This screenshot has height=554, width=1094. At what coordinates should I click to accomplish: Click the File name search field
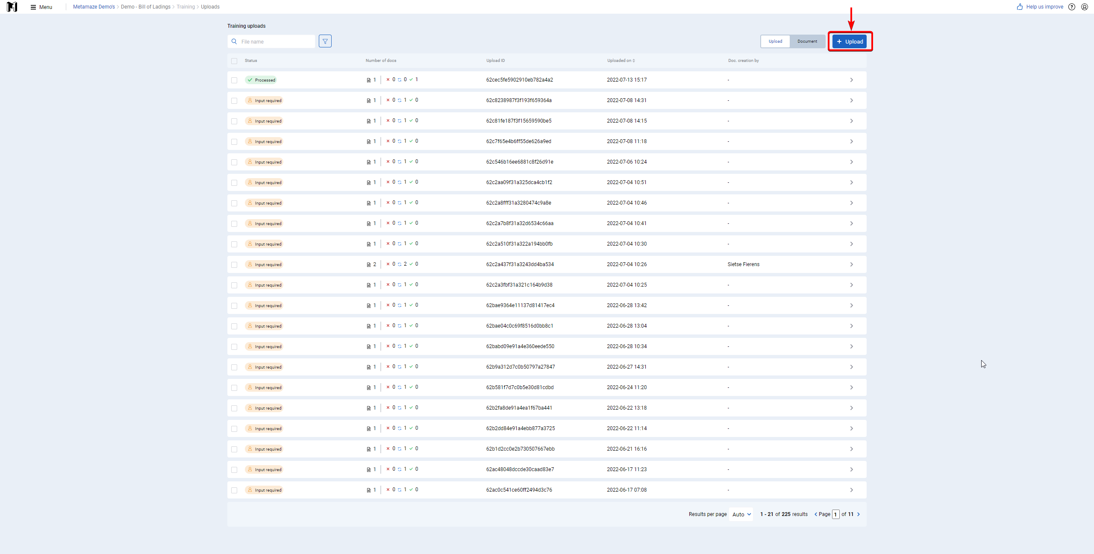[x=271, y=41]
